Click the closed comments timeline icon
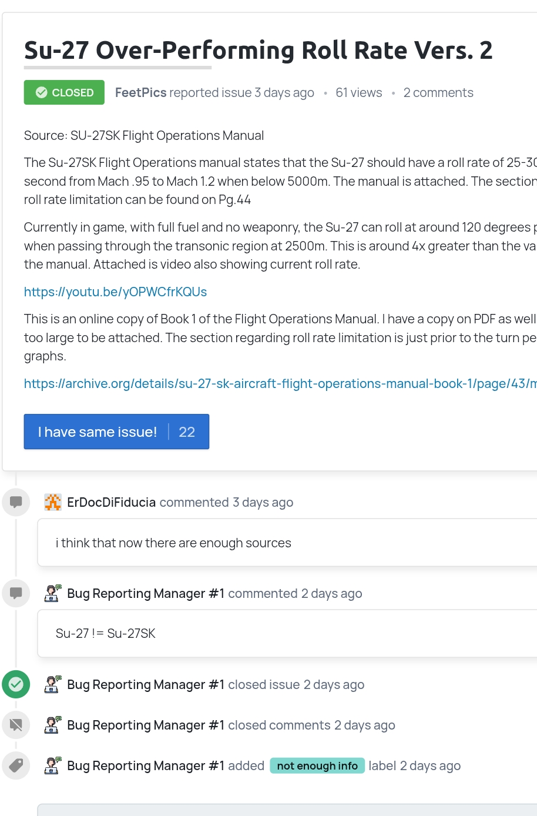Image resolution: width=537 pixels, height=816 pixels. tap(16, 725)
